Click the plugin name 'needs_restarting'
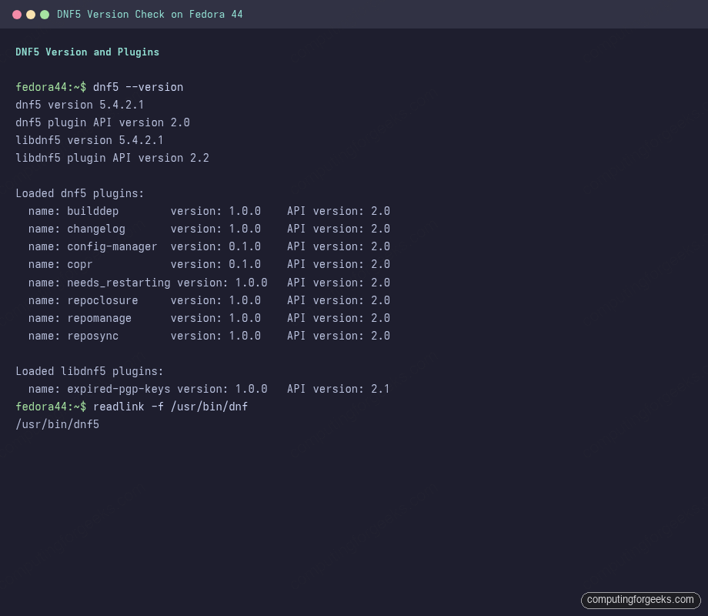The width and height of the screenshot is (708, 616). (x=119, y=283)
